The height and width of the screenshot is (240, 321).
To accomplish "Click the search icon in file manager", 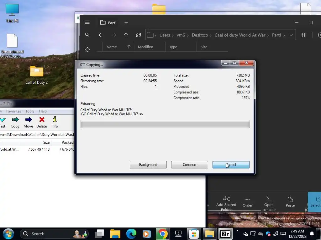I will click(x=87, y=35).
